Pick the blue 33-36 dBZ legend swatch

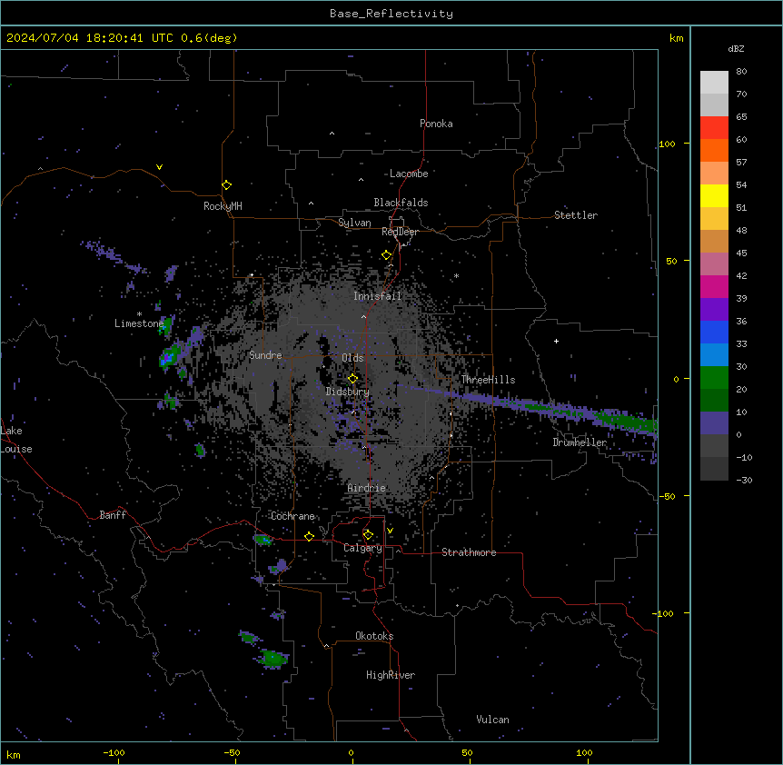tap(714, 332)
